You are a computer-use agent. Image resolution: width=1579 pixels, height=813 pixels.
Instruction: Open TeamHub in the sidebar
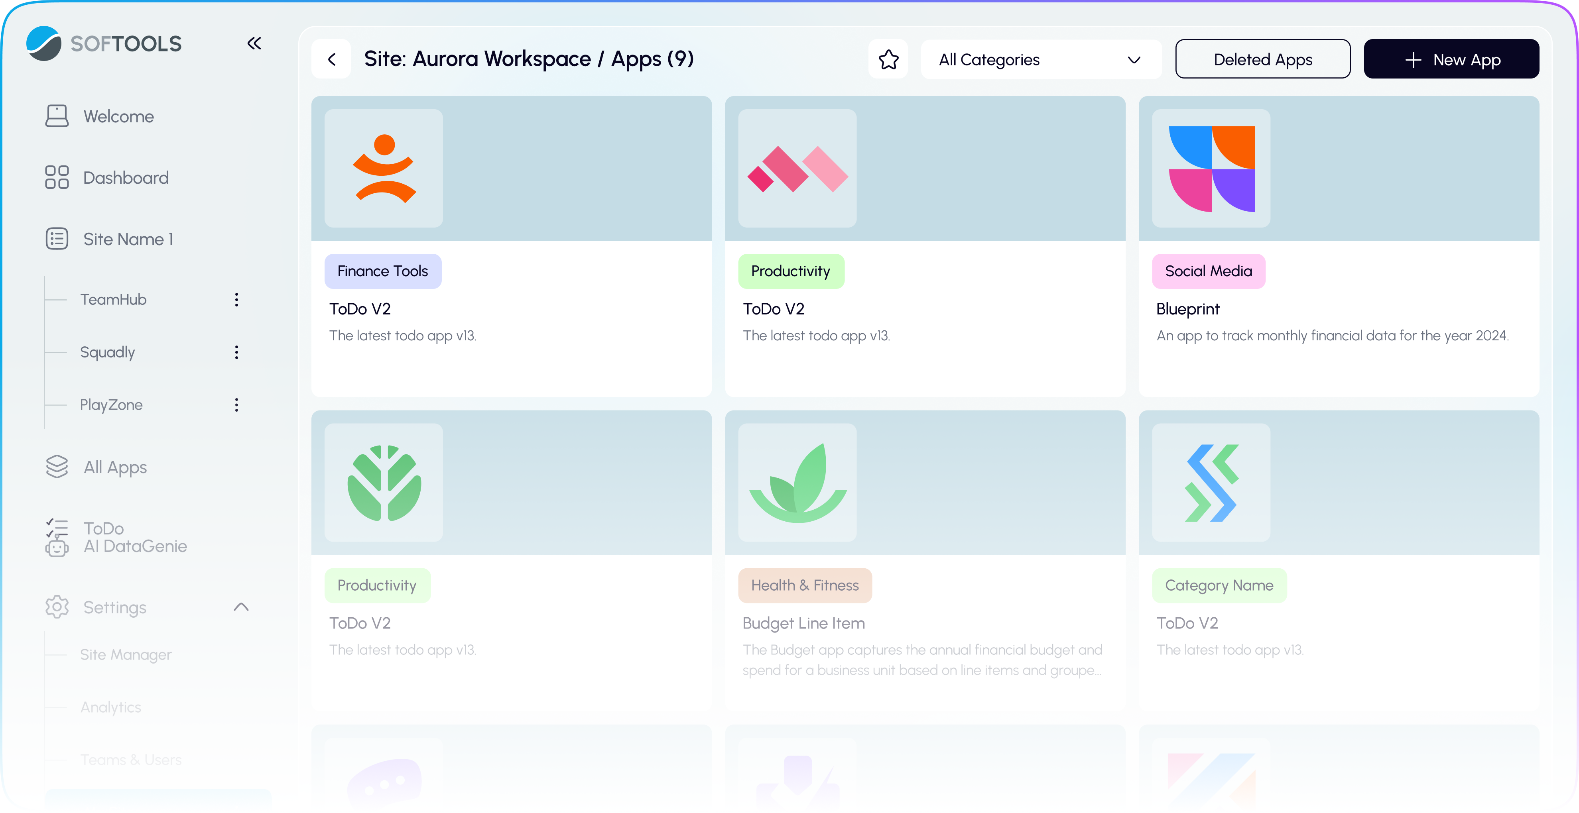click(113, 300)
